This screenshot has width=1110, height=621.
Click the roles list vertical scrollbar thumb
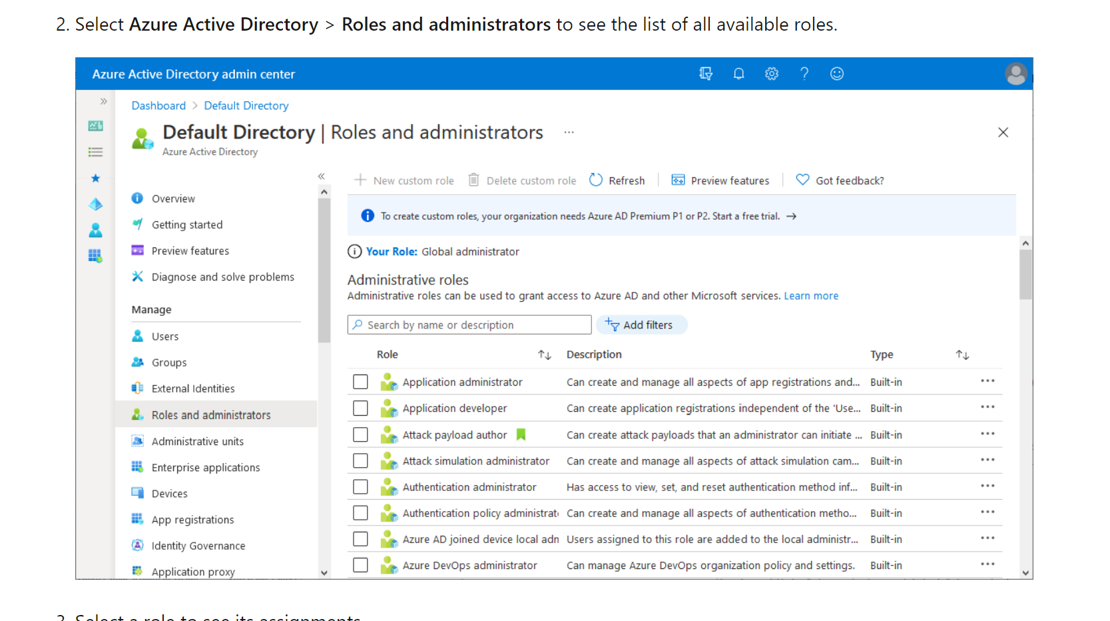tap(1025, 275)
